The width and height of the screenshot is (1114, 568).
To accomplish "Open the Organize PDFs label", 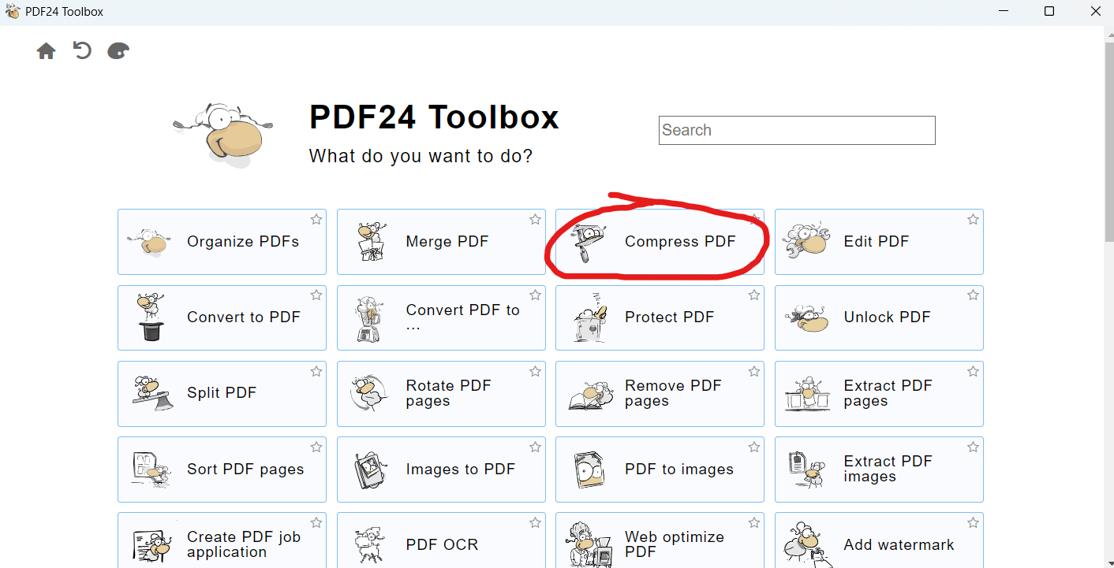I will (243, 242).
